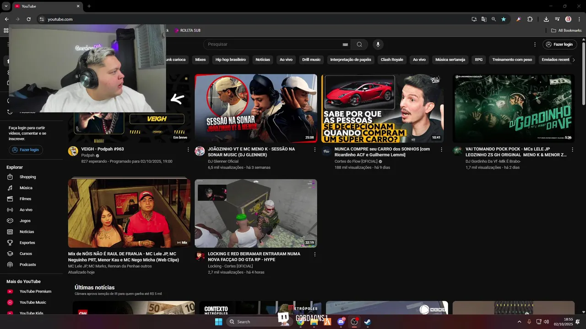
Task: Click Fazer login in the header
Action: tap(559, 44)
